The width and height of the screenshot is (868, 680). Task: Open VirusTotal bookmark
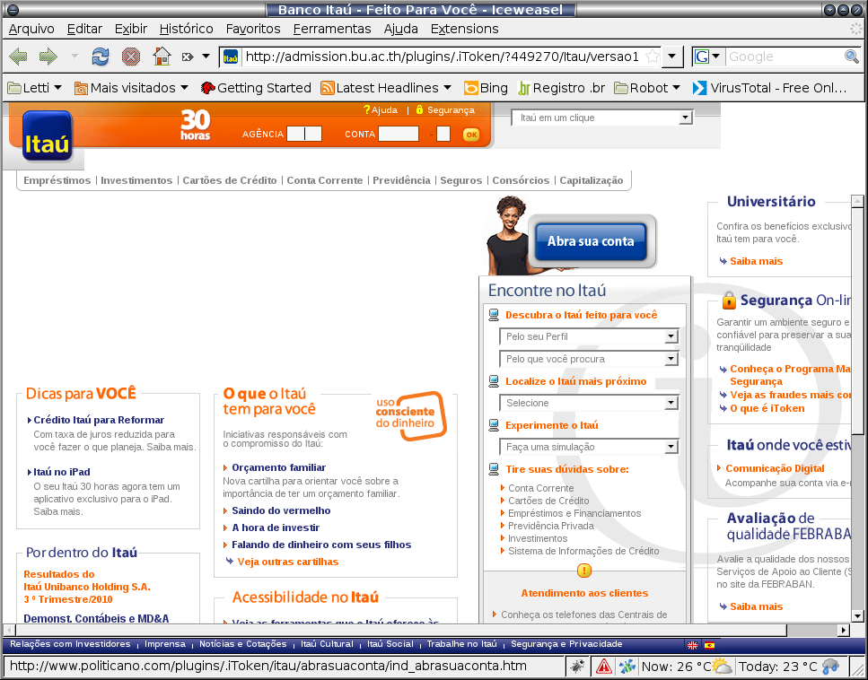click(x=770, y=88)
